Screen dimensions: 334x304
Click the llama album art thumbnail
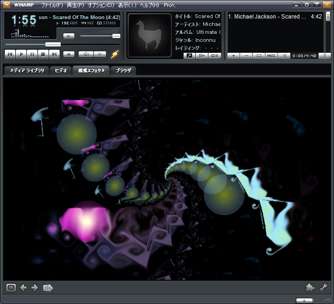pos(150,35)
